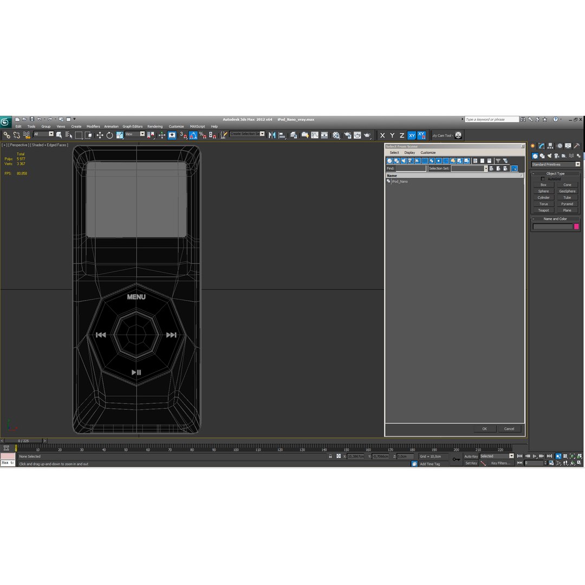
Task: Click the search keyword or phrase field
Action: coord(491,119)
